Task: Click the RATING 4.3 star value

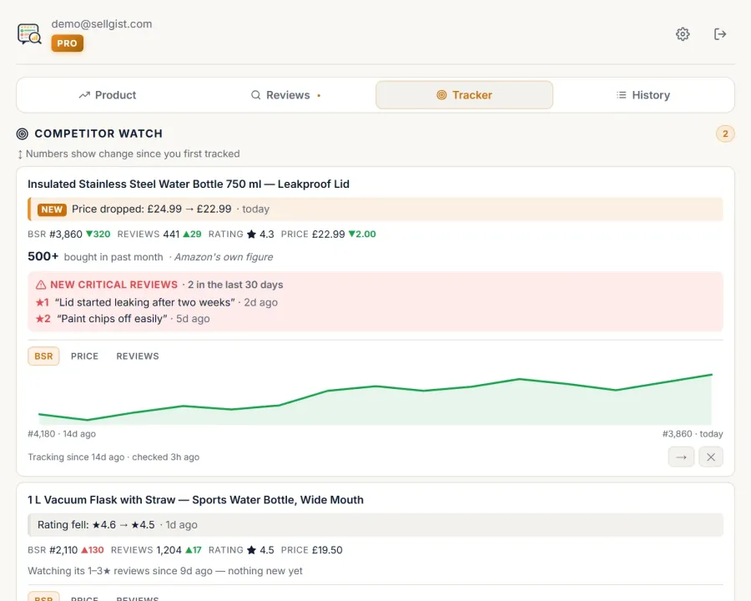Action: [x=260, y=235]
